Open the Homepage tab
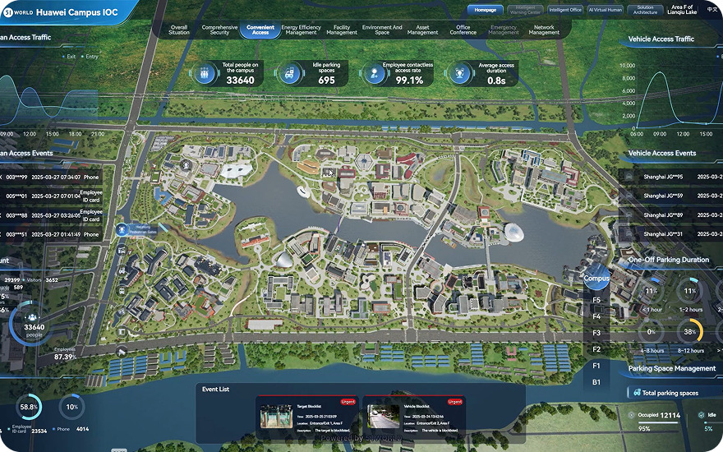 485,10
